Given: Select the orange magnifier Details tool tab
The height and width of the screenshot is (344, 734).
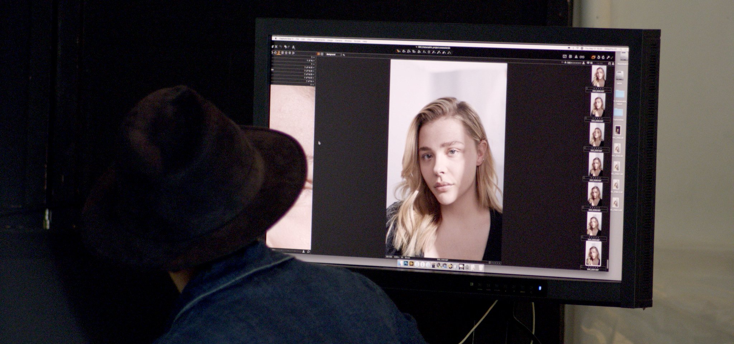Looking at the screenshot, I should 279,53.
